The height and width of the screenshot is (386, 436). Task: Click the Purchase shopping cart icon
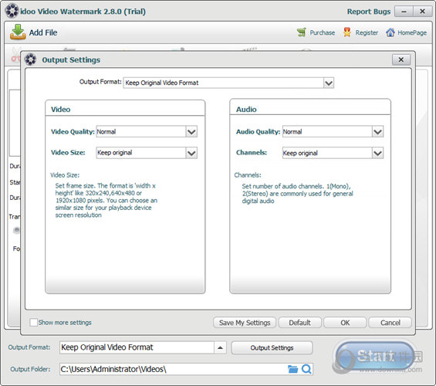point(302,32)
